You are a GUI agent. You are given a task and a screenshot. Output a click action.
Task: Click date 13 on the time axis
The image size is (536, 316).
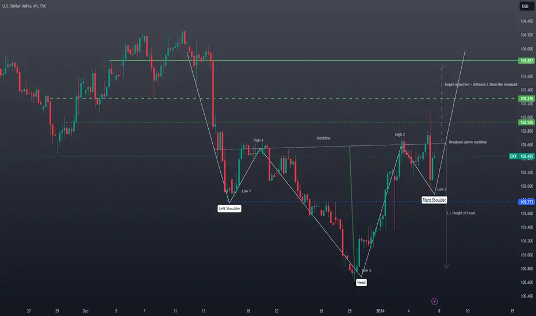click(x=204, y=311)
